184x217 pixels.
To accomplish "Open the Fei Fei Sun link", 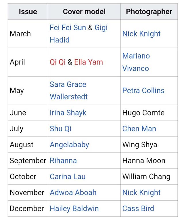I will [68, 28].
